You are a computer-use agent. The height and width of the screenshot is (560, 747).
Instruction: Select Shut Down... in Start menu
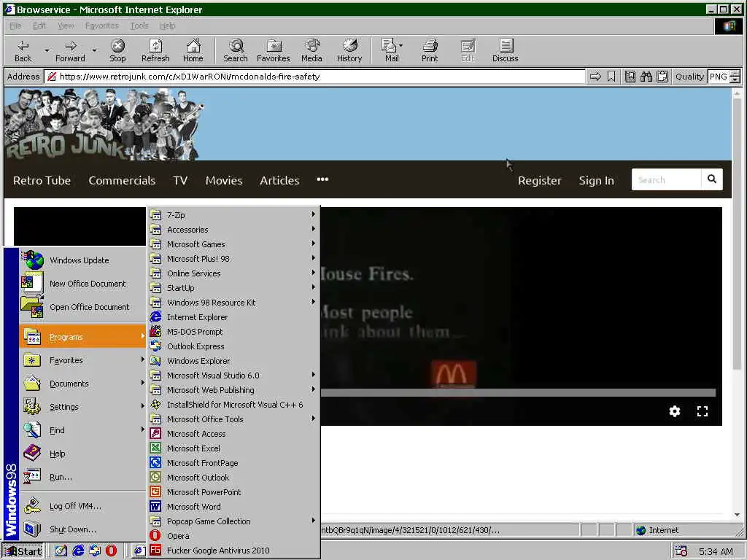83,529
